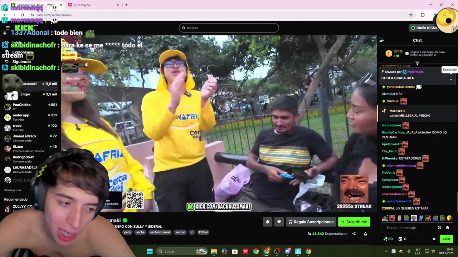Screen dimensions: 458x257
Task: Open the share stream icon
Action: pos(354,234)
